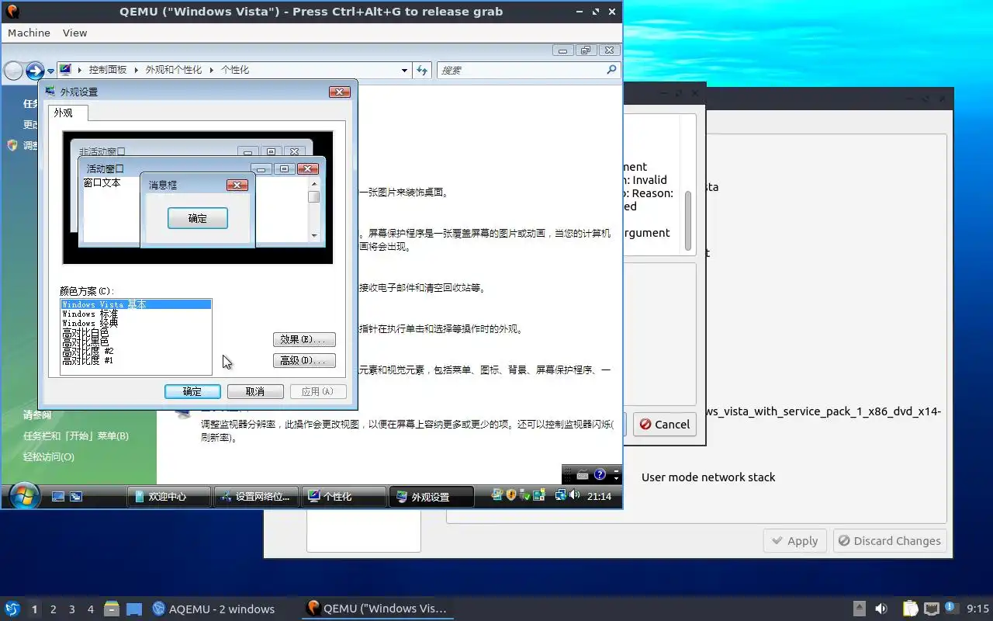Click Show Desktop in Vista quick launch
This screenshot has width=993, height=621.
(x=58, y=497)
